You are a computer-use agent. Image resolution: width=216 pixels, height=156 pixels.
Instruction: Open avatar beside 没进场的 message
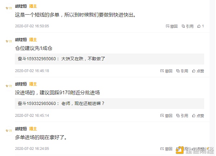9,86
